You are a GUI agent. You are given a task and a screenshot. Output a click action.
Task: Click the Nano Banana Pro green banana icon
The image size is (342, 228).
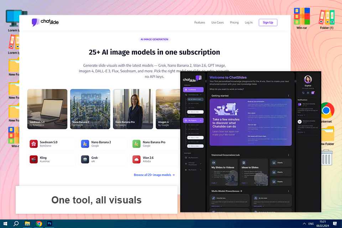point(136,144)
